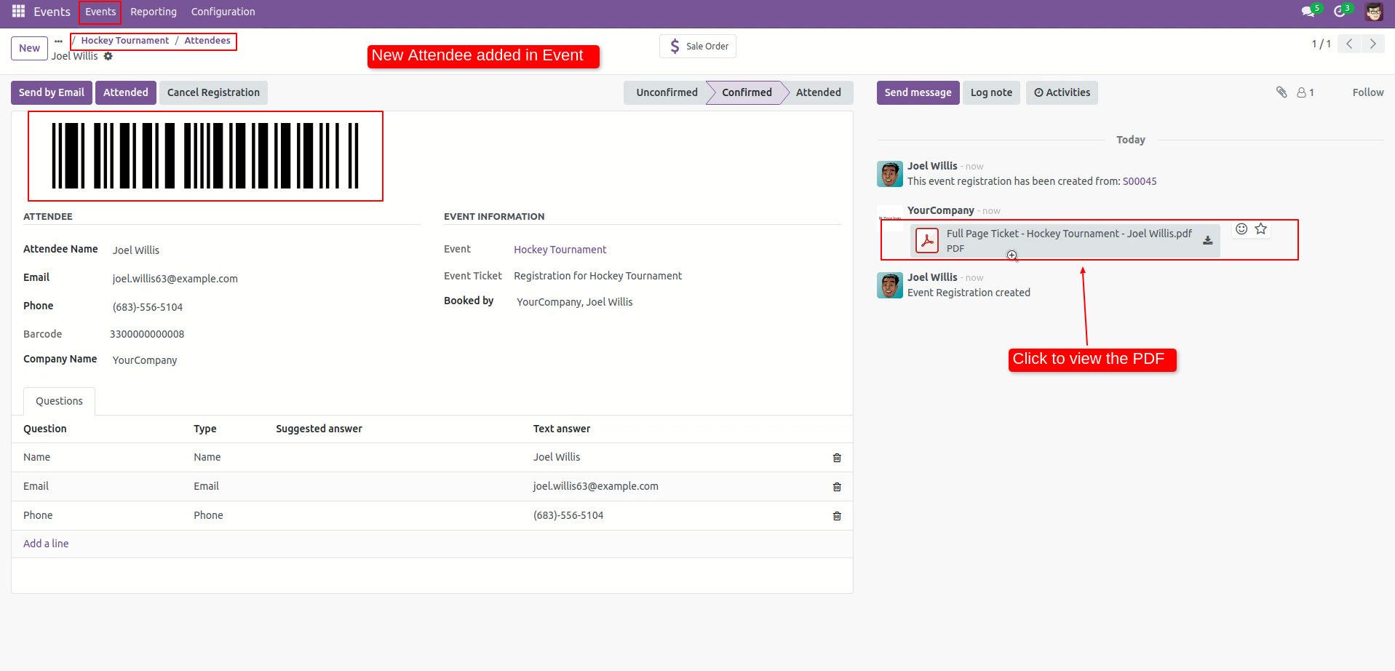The width and height of the screenshot is (1395, 671).
Task: Open Hockey Tournament breadcrumb
Action: pyautogui.click(x=125, y=41)
